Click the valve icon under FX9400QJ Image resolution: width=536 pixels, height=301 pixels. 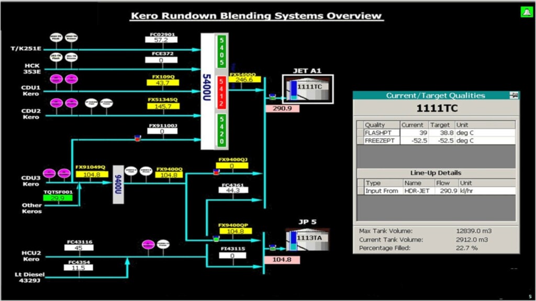[216, 171]
